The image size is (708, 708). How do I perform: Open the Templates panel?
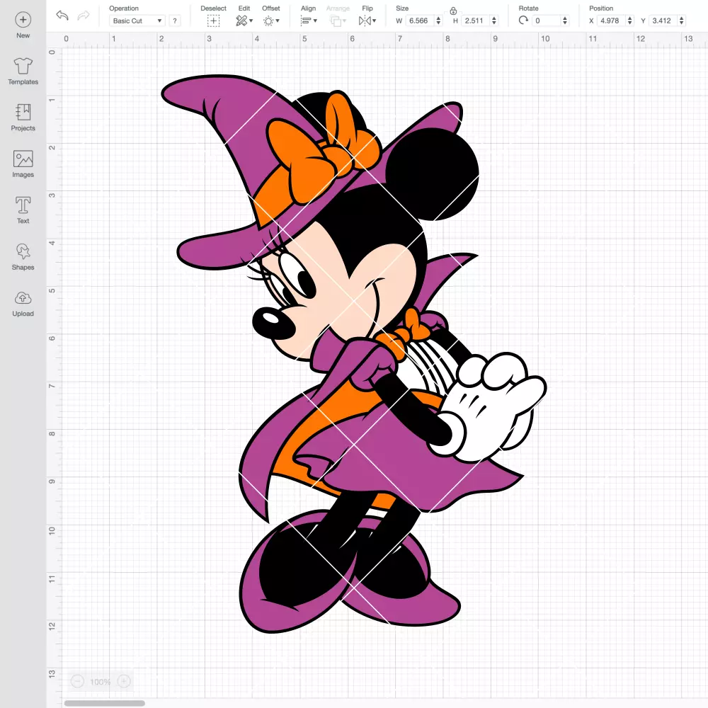coord(23,72)
